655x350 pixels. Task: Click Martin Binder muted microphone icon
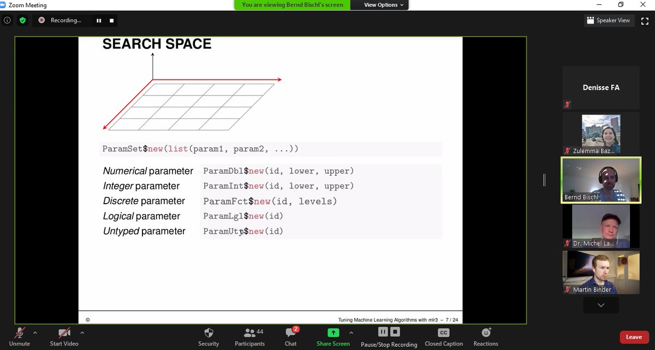point(568,289)
